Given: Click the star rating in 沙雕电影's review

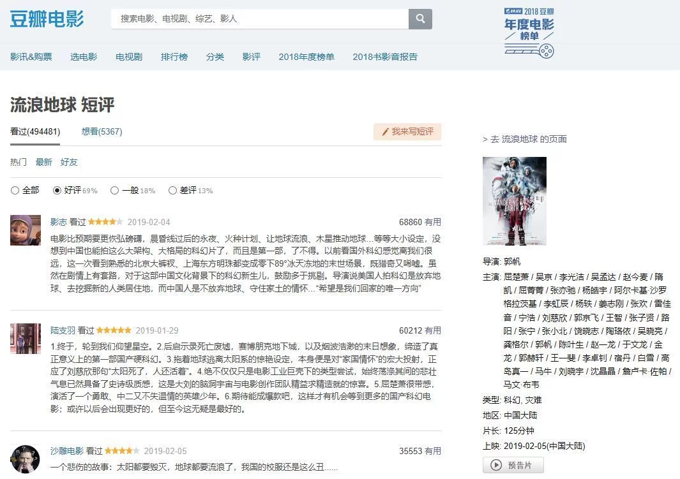Looking at the screenshot, I should pyautogui.click(x=123, y=451).
